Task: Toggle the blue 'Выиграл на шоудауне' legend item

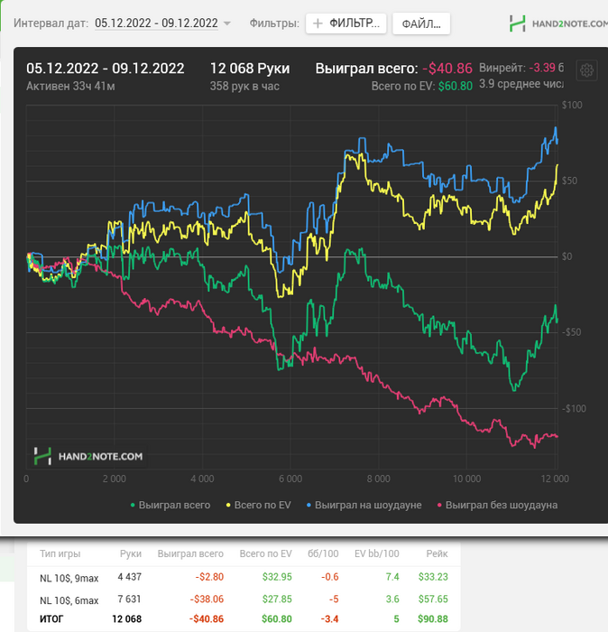Action: (364, 505)
